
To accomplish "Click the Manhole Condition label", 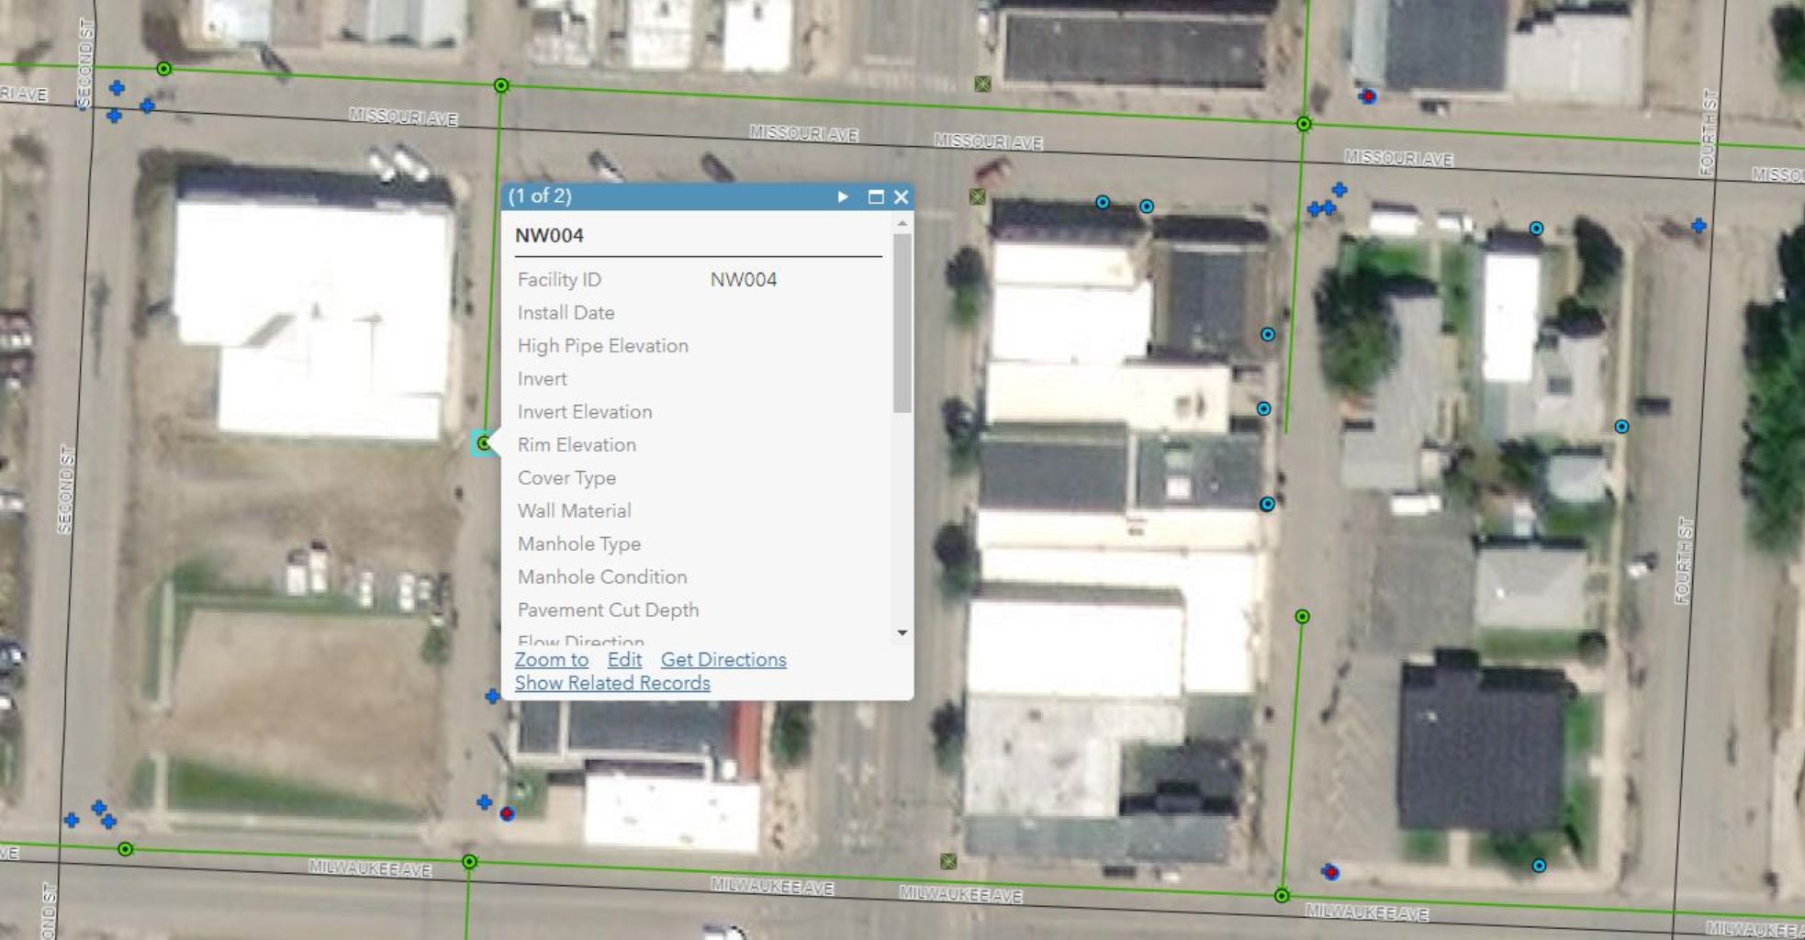I will (602, 577).
